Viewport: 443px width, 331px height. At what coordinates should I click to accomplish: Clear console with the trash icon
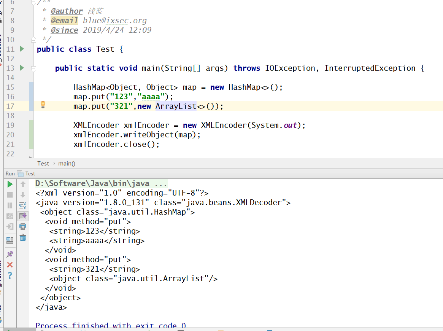(x=23, y=238)
